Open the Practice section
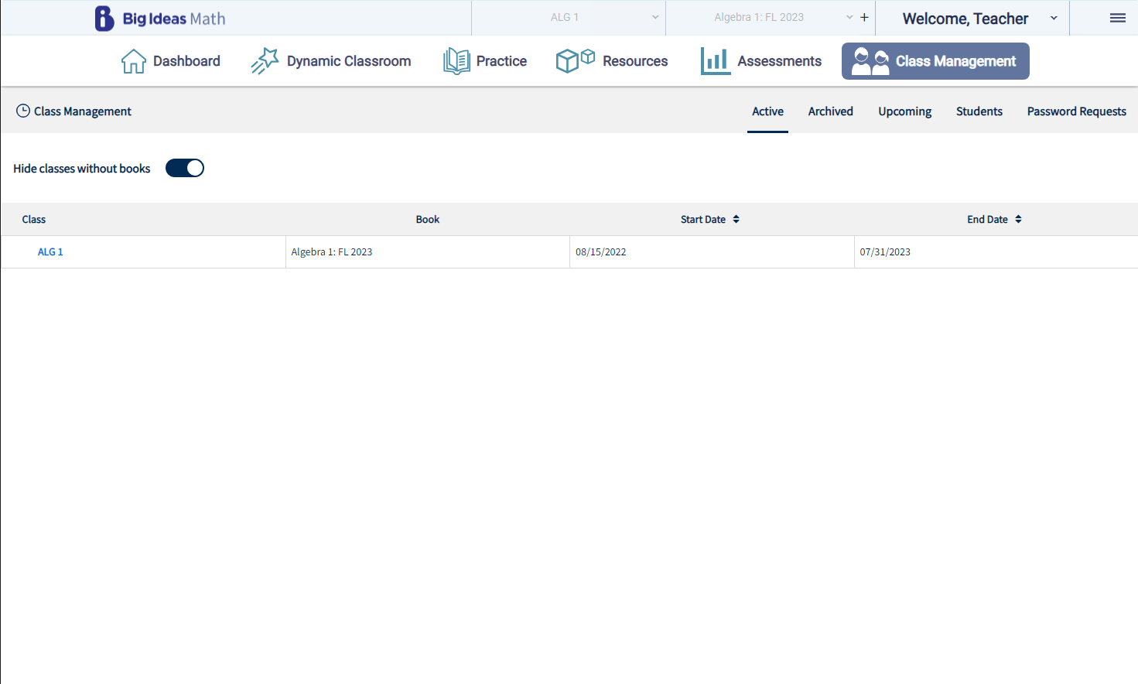1138x684 pixels. [x=485, y=61]
